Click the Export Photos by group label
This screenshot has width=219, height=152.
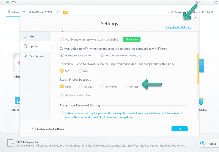coord(76,79)
